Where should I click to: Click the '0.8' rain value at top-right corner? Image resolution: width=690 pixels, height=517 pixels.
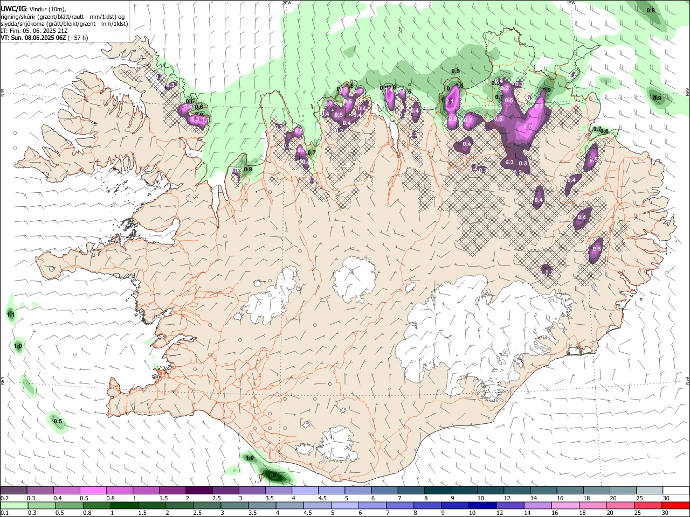[x=651, y=10]
